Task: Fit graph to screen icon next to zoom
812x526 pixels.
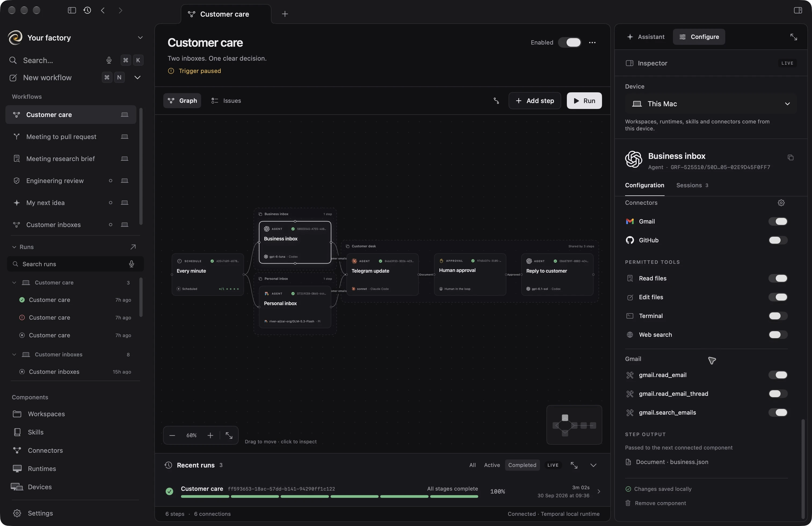Action: click(x=229, y=435)
